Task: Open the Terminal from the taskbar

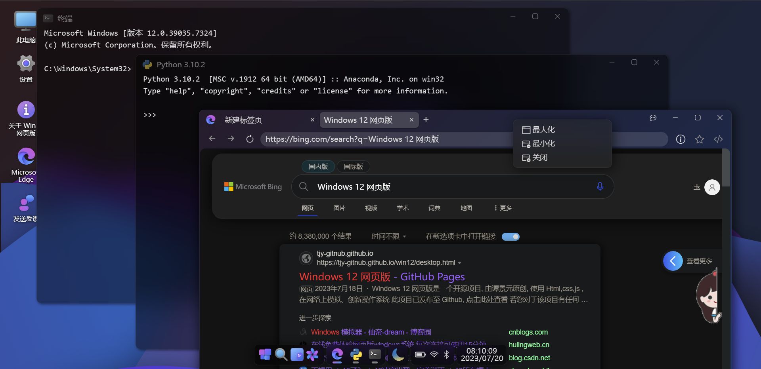Action: (x=374, y=355)
